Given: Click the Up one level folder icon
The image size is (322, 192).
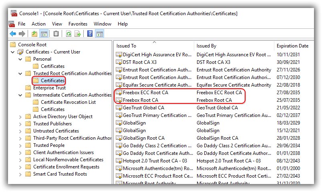Looking at the screenshot, I should click(x=34, y=34).
